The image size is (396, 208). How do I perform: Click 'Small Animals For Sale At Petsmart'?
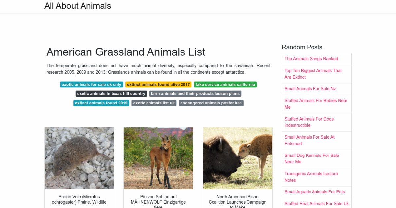click(x=310, y=140)
